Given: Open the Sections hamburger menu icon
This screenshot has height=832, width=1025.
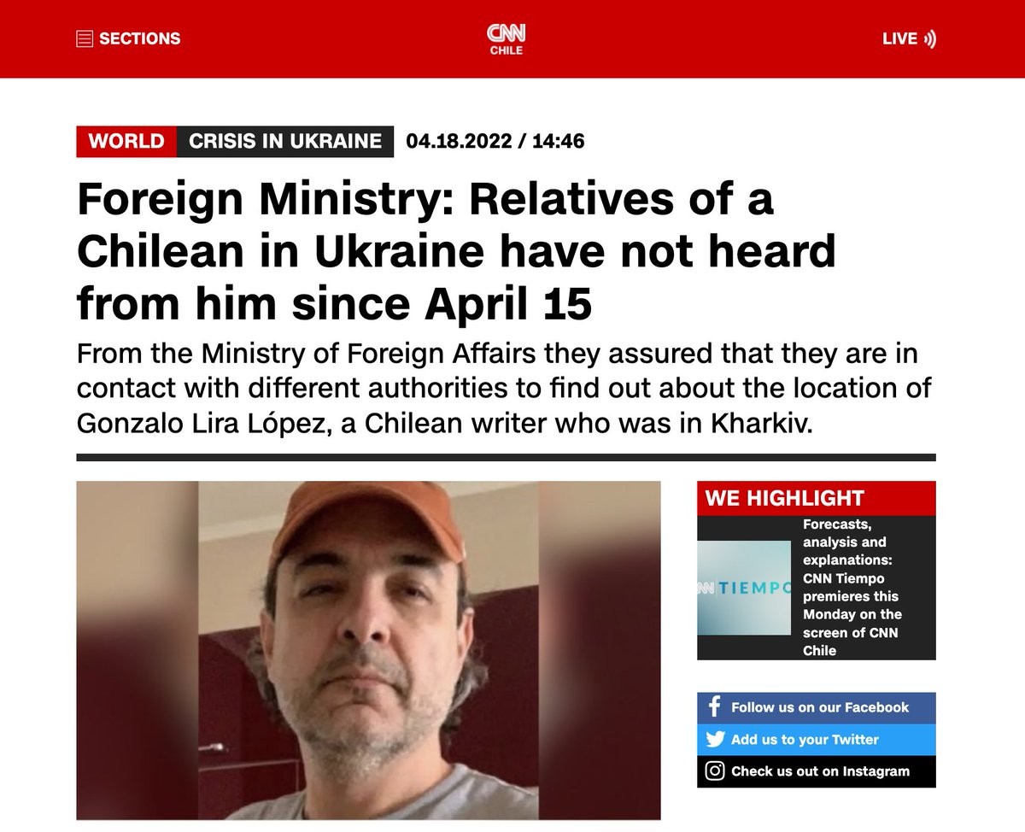Looking at the screenshot, I should pyautogui.click(x=85, y=38).
